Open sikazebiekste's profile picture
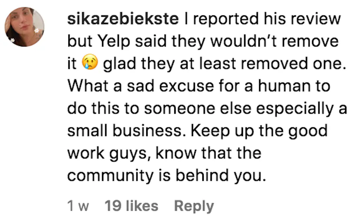This screenshot has height=220, width=359. (x=24, y=27)
